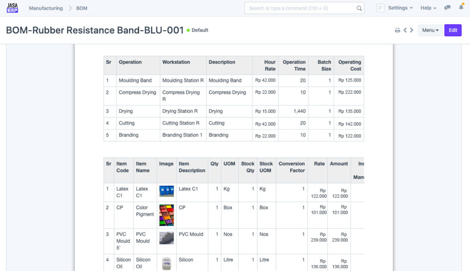Click the search magnifier icon
The image size is (470, 271).
coord(359,8)
